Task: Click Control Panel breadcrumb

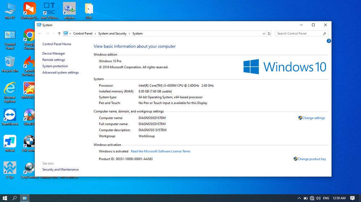Action: [83, 33]
